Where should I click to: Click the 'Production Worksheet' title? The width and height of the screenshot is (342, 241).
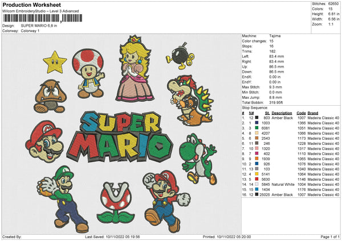click(x=31, y=5)
